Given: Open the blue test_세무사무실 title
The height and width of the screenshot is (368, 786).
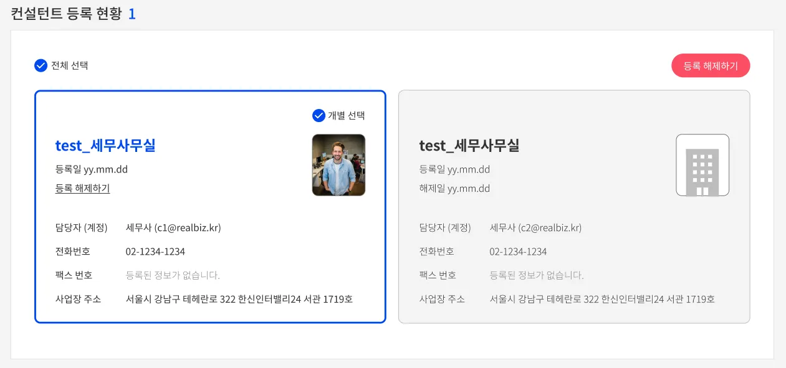Looking at the screenshot, I should [x=105, y=146].
